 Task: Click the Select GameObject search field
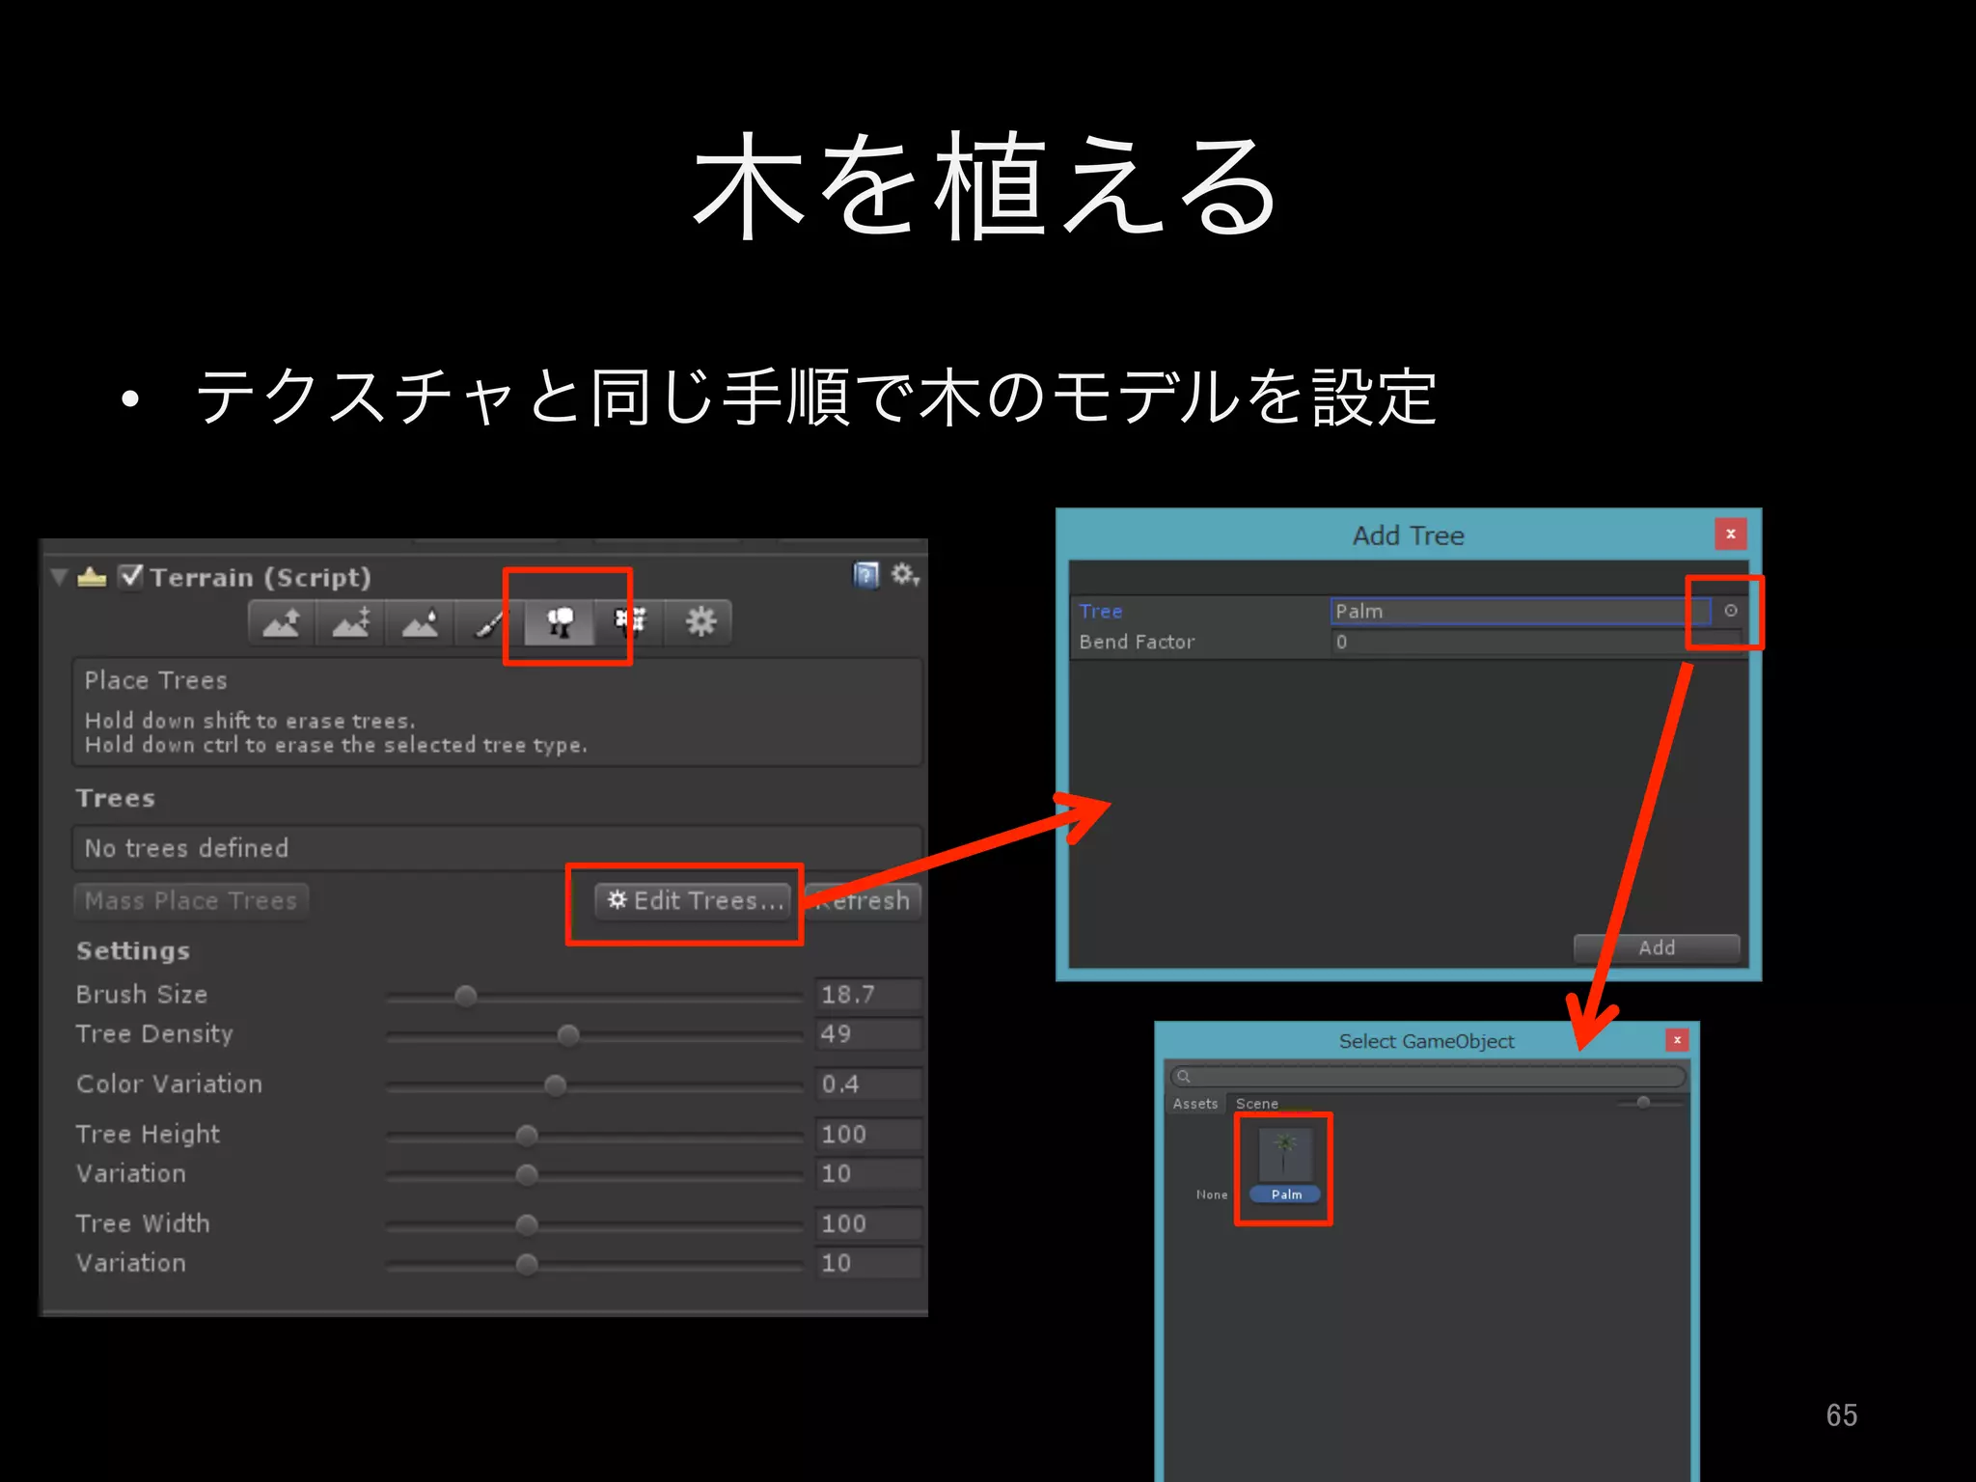click(x=1428, y=1076)
